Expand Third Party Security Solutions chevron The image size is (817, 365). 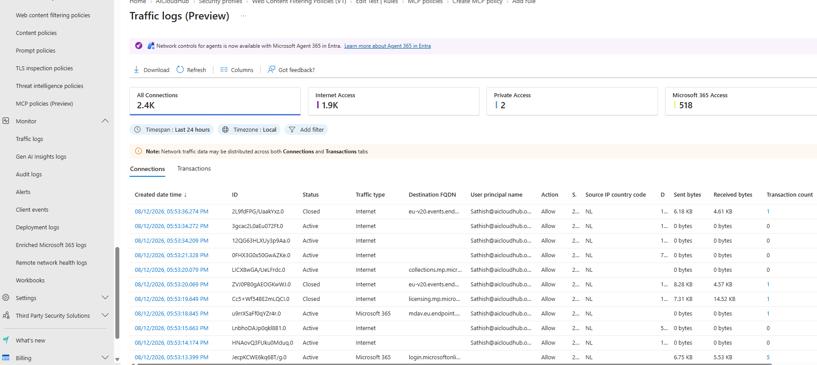105,316
